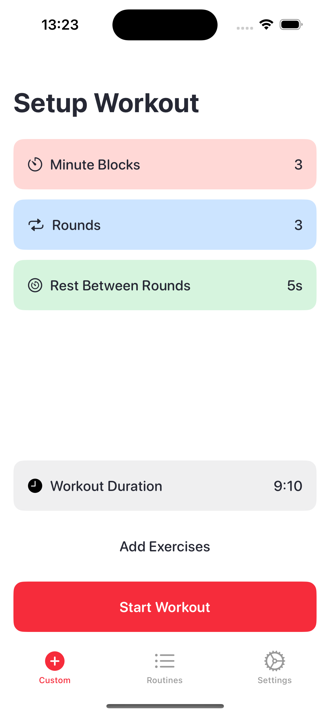Select the Custom tab label
330x715 pixels.
[55, 680]
